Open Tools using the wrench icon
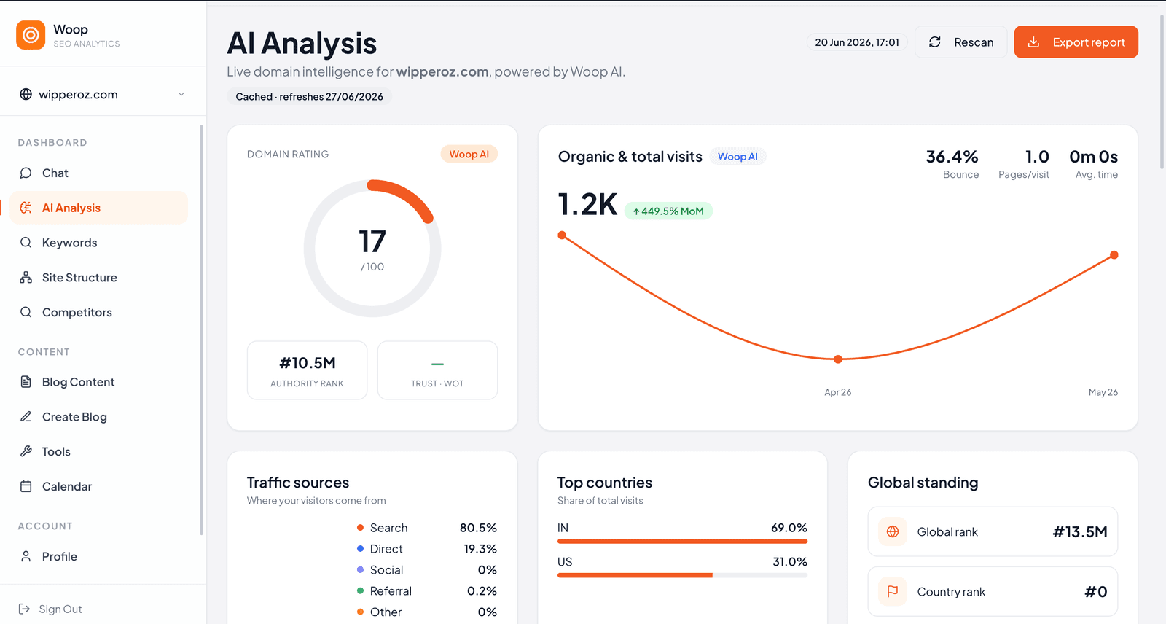The width and height of the screenshot is (1166, 624). (x=26, y=451)
